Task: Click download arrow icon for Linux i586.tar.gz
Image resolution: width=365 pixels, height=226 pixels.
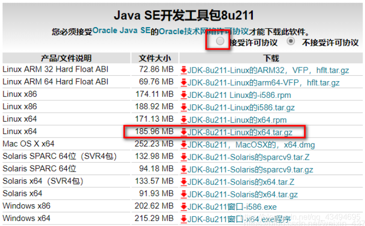Action: click(x=183, y=107)
